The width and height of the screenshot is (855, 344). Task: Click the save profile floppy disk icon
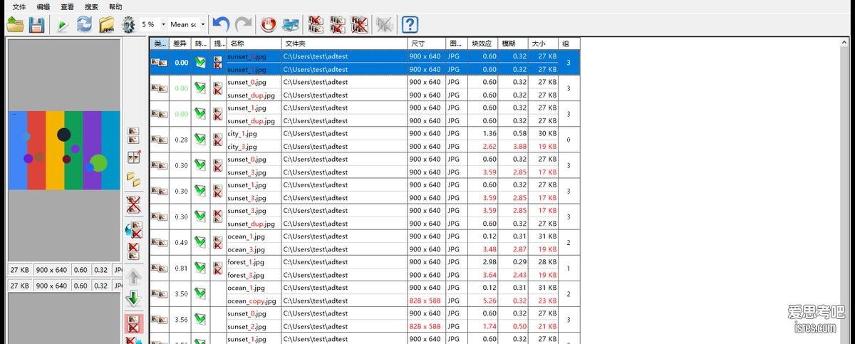click(37, 25)
